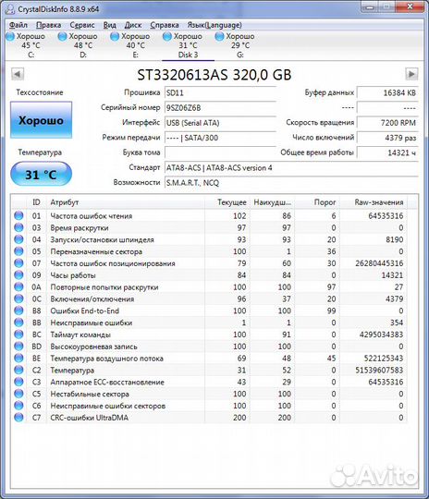
Task: Click the Хорошо health status button
Action: point(41,120)
